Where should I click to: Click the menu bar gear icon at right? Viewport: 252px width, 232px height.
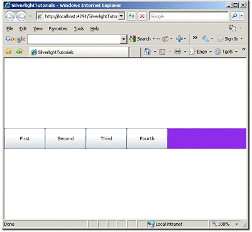click(x=233, y=28)
